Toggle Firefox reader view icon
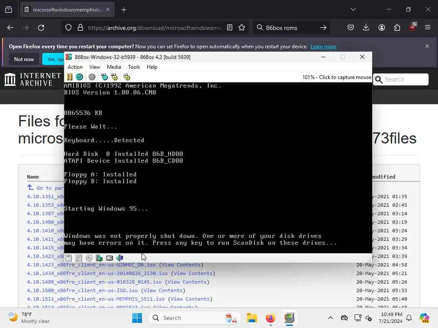Screen dimensions: 438x328 [x=230, y=27]
